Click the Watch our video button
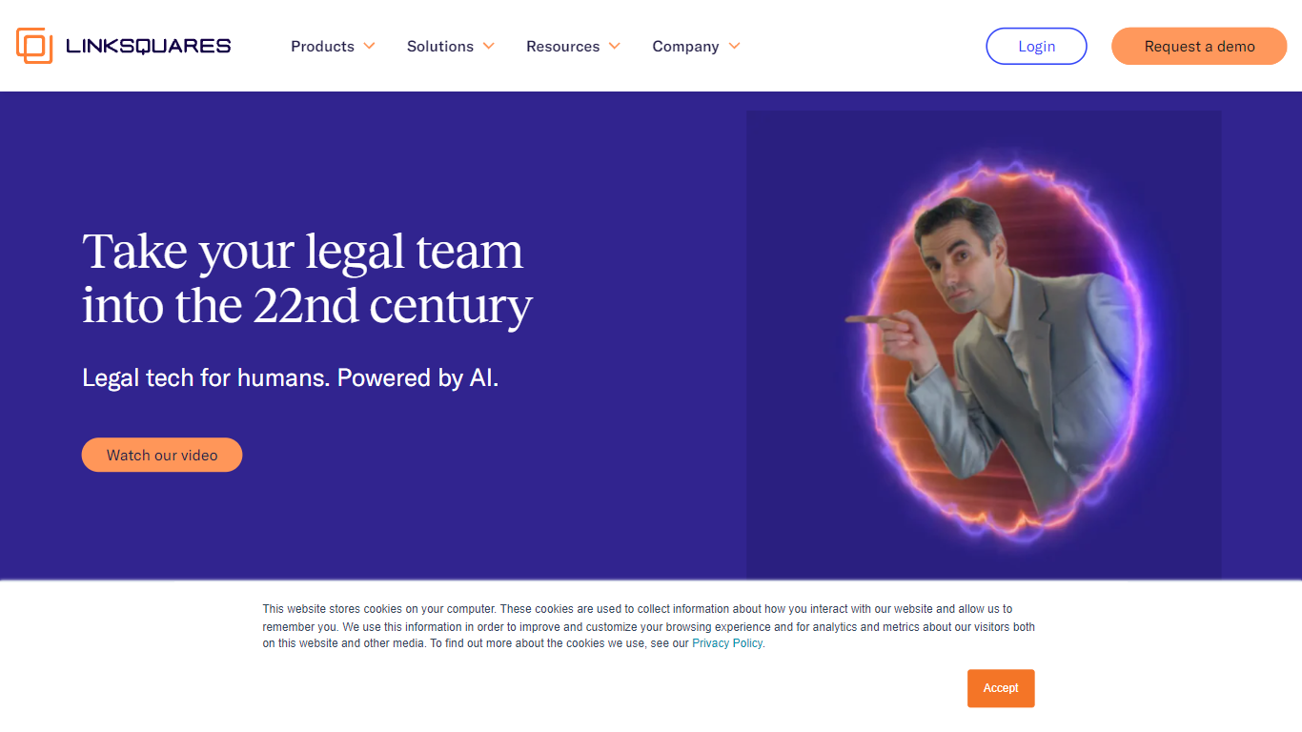Screen dimensions: 1302x732 tap(162, 455)
